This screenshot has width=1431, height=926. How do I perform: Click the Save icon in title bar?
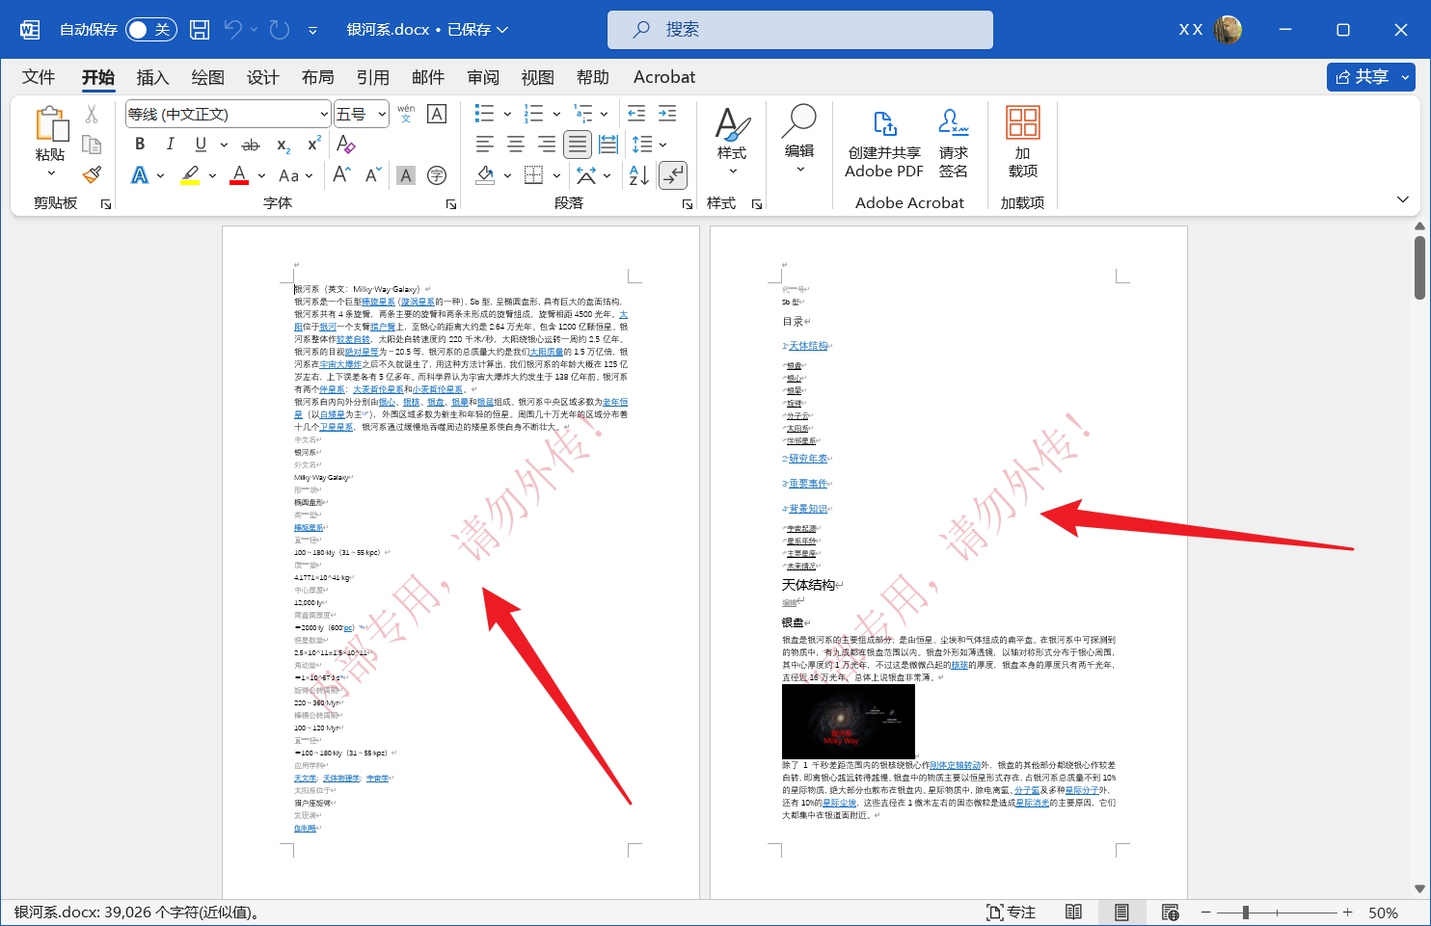(x=200, y=30)
